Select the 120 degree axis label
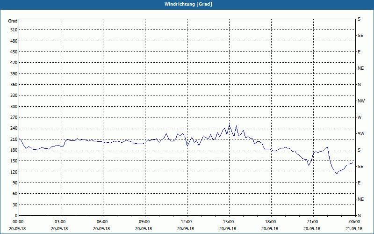The image size is (374, 234). coord(14,172)
